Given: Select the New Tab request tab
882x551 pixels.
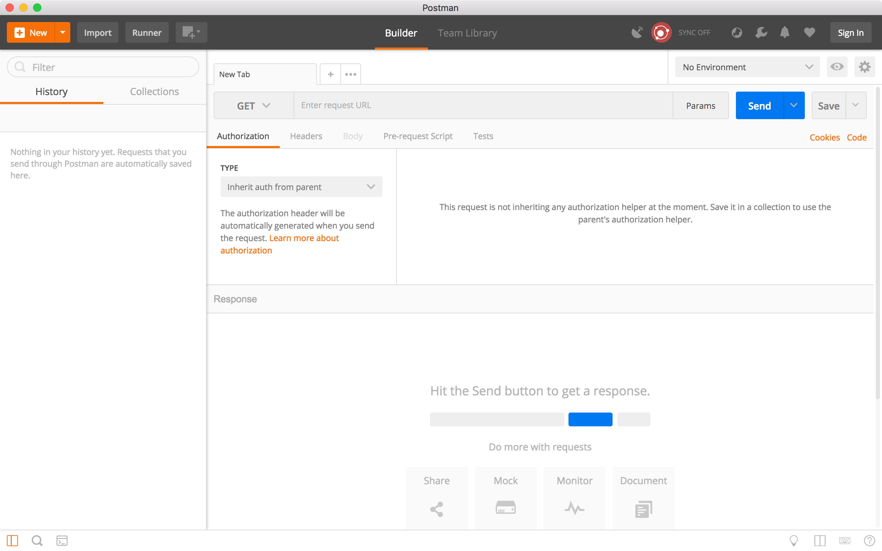Looking at the screenshot, I should [265, 74].
